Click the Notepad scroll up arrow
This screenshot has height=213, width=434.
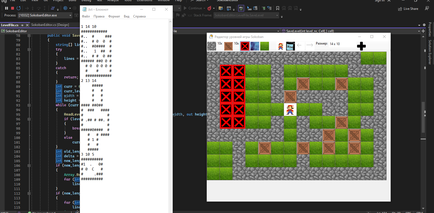(170, 21)
